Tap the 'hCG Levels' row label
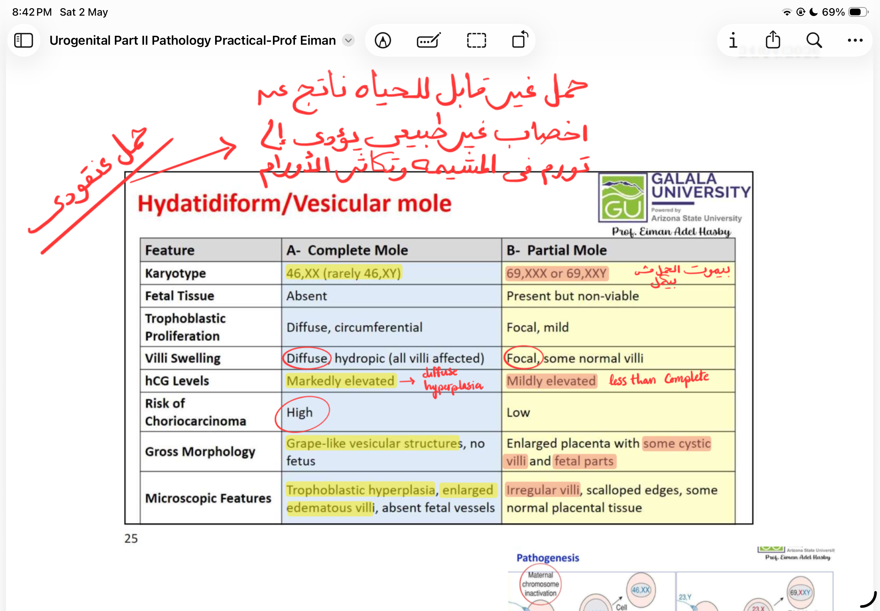Screen dimensions: 880x611 click(177, 380)
